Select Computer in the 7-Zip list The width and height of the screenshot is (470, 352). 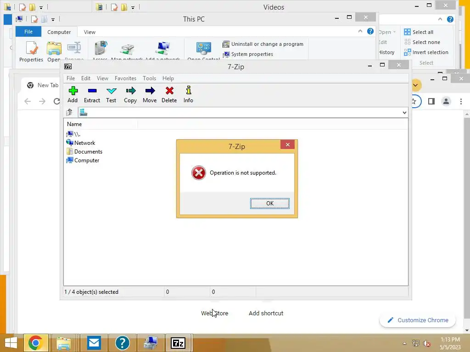click(83, 160)
